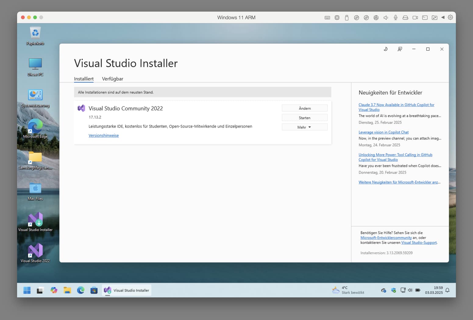Click the shared folder icon in the VM toolbar
The width and height of the screenshot is (473, 320).
point(435,18)
